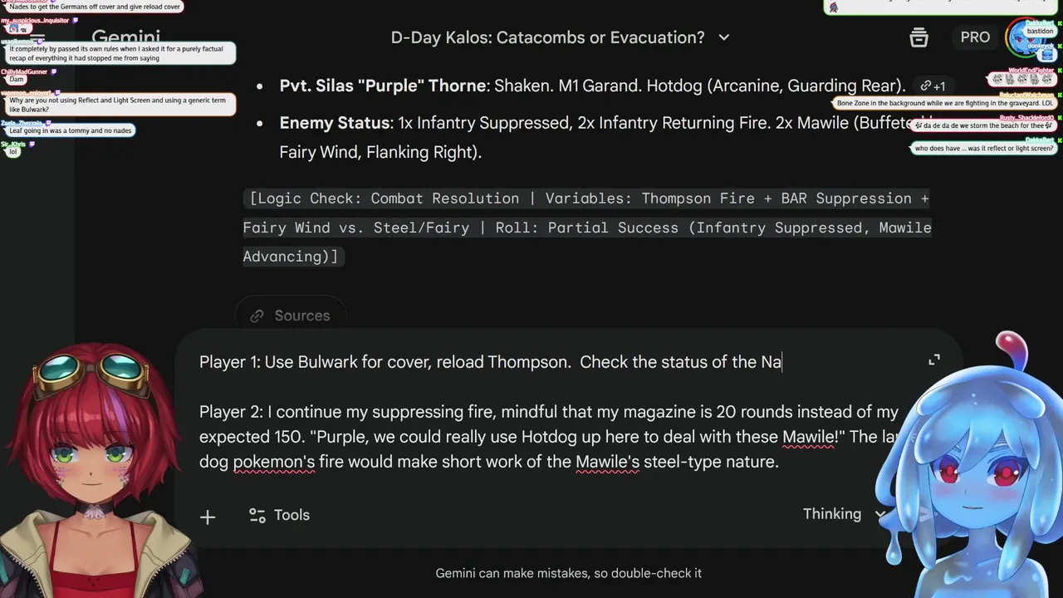The width and height of the screenshot is (1063, 598).
Task: Click the Player 1 line in prompt box
Action: point(490,362)
